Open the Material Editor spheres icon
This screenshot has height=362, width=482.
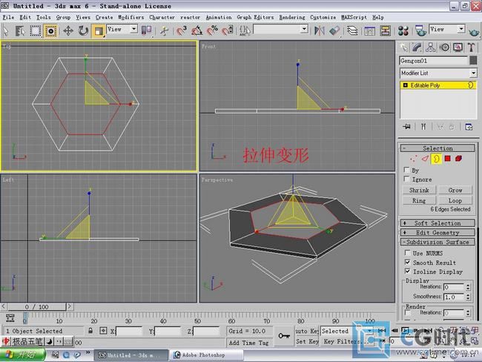[403, 30]
